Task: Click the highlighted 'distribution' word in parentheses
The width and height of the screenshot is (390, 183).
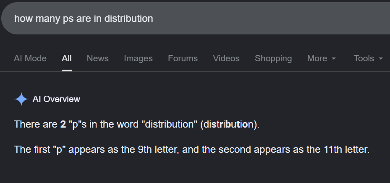Action: click(x=228, y=124)
